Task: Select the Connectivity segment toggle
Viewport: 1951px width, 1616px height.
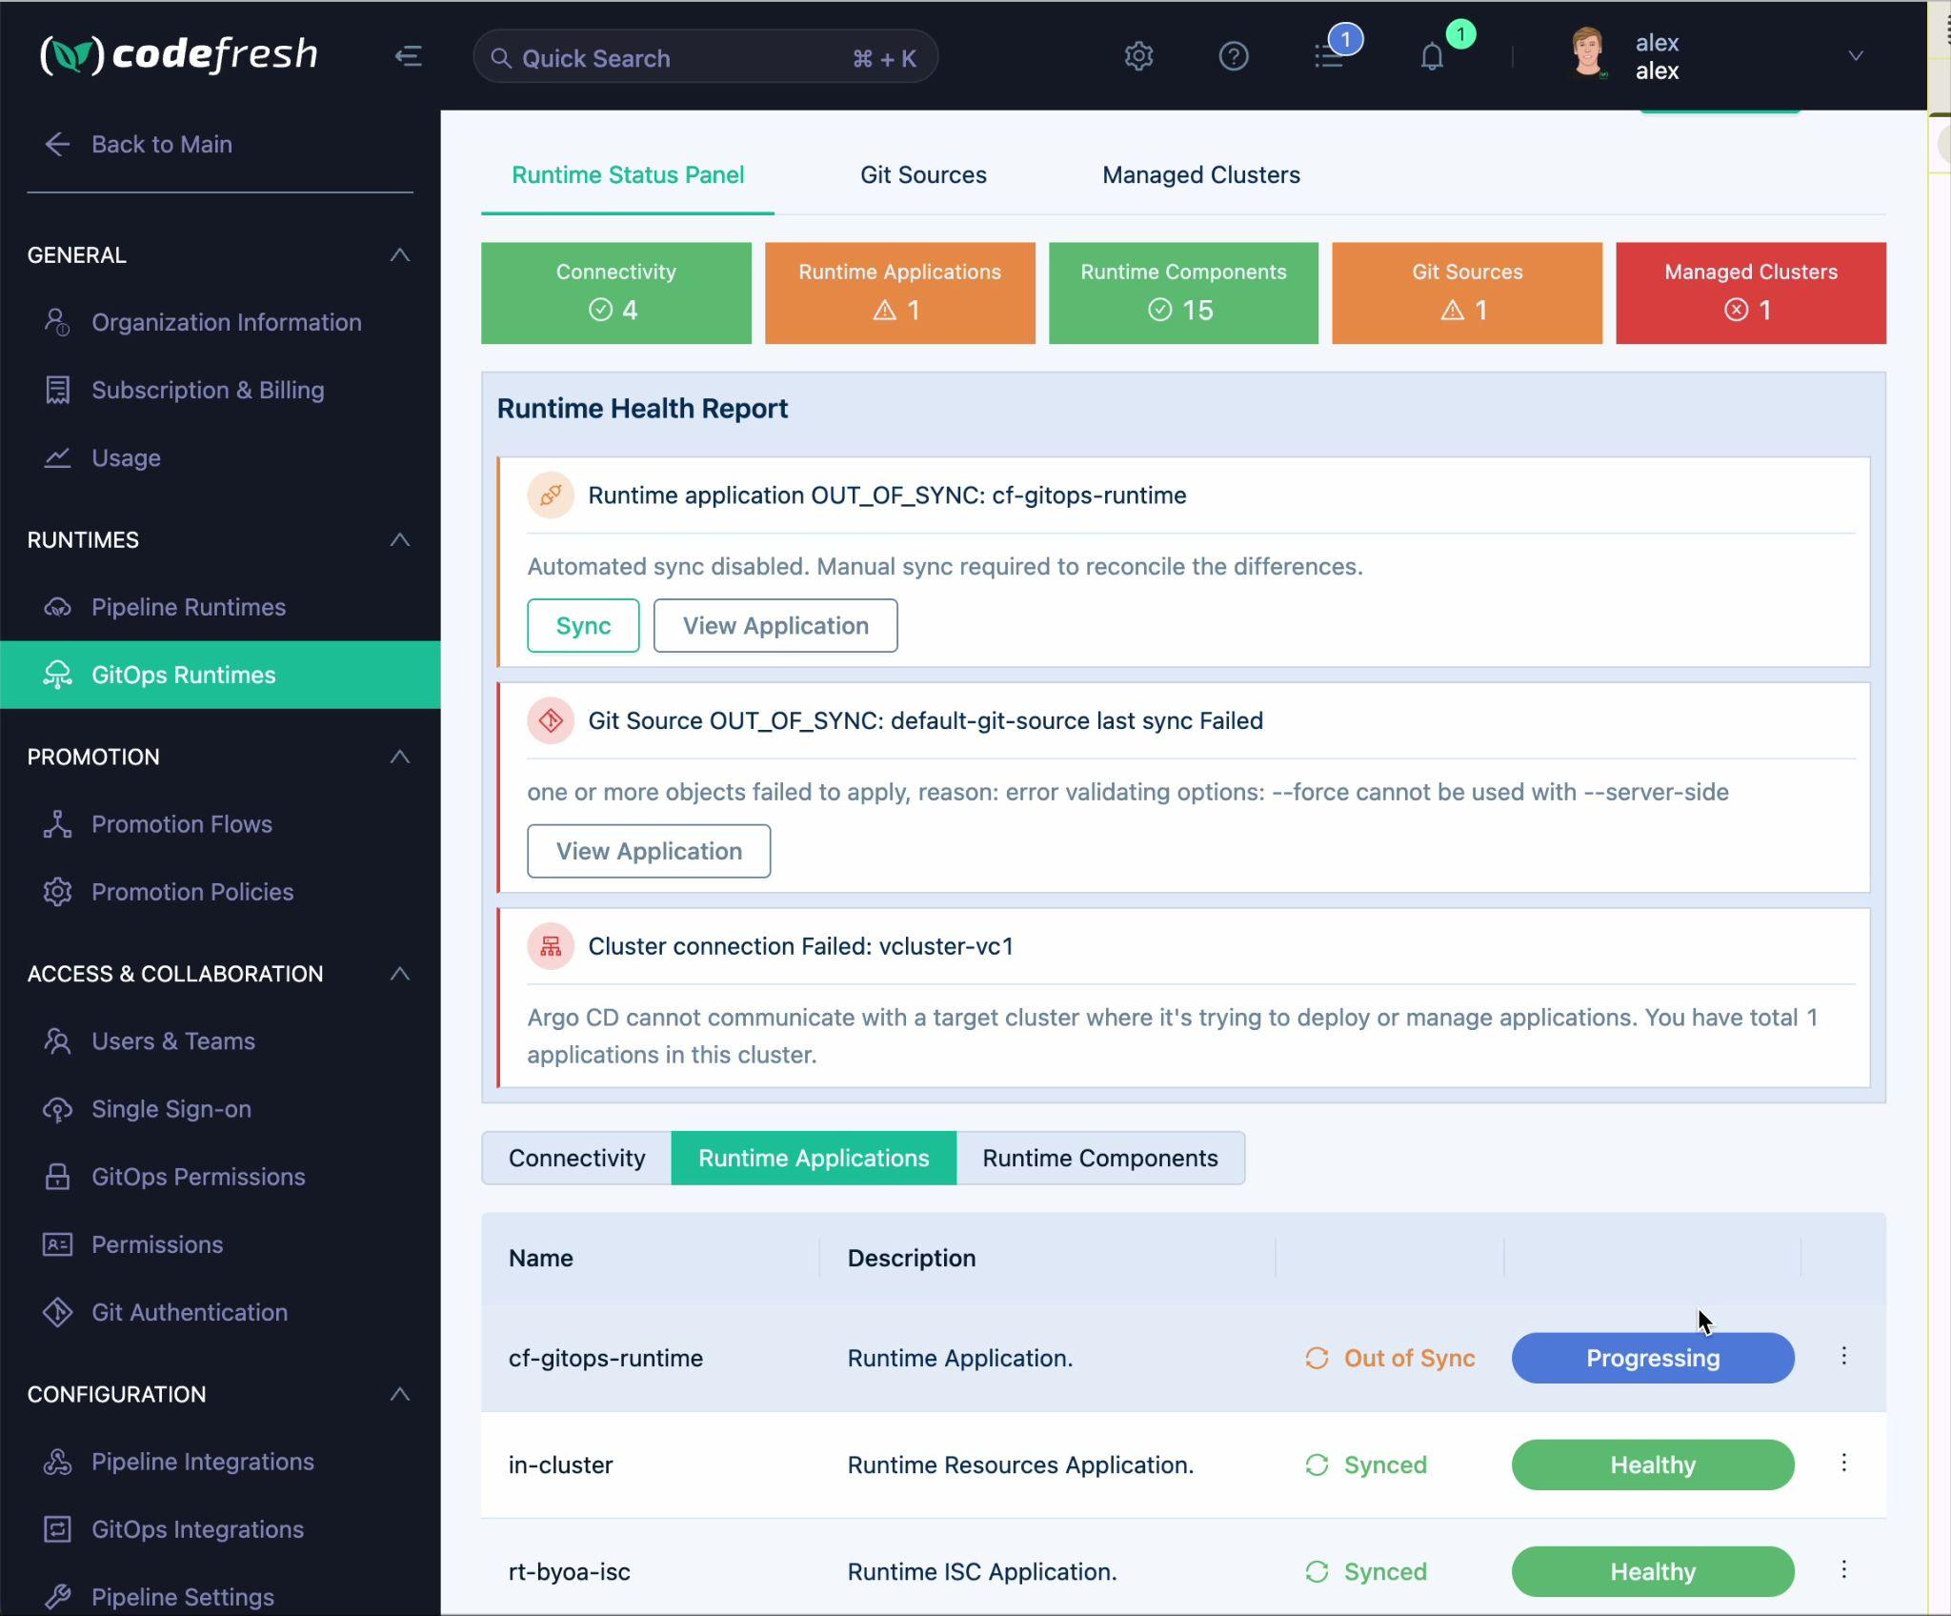Action: (x=576, y=1158)
